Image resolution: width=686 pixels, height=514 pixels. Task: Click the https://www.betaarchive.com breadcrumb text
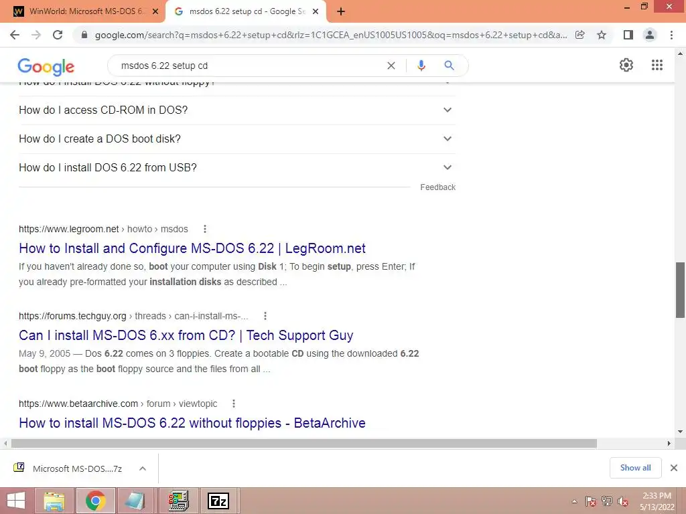tap(78, 404)
